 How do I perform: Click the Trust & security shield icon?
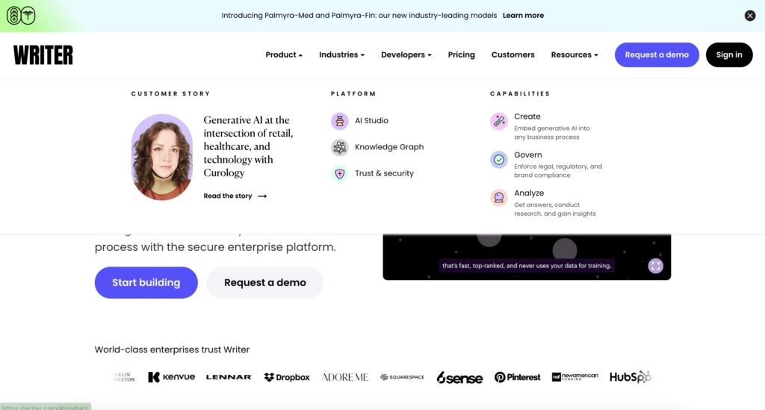pyautogui.click(x=340, y=173)
